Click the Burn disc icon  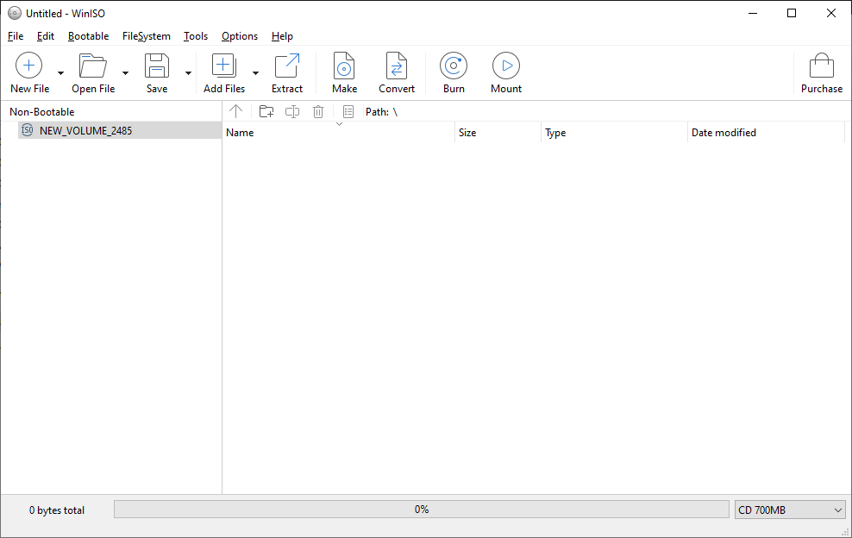tap(454, 66)
